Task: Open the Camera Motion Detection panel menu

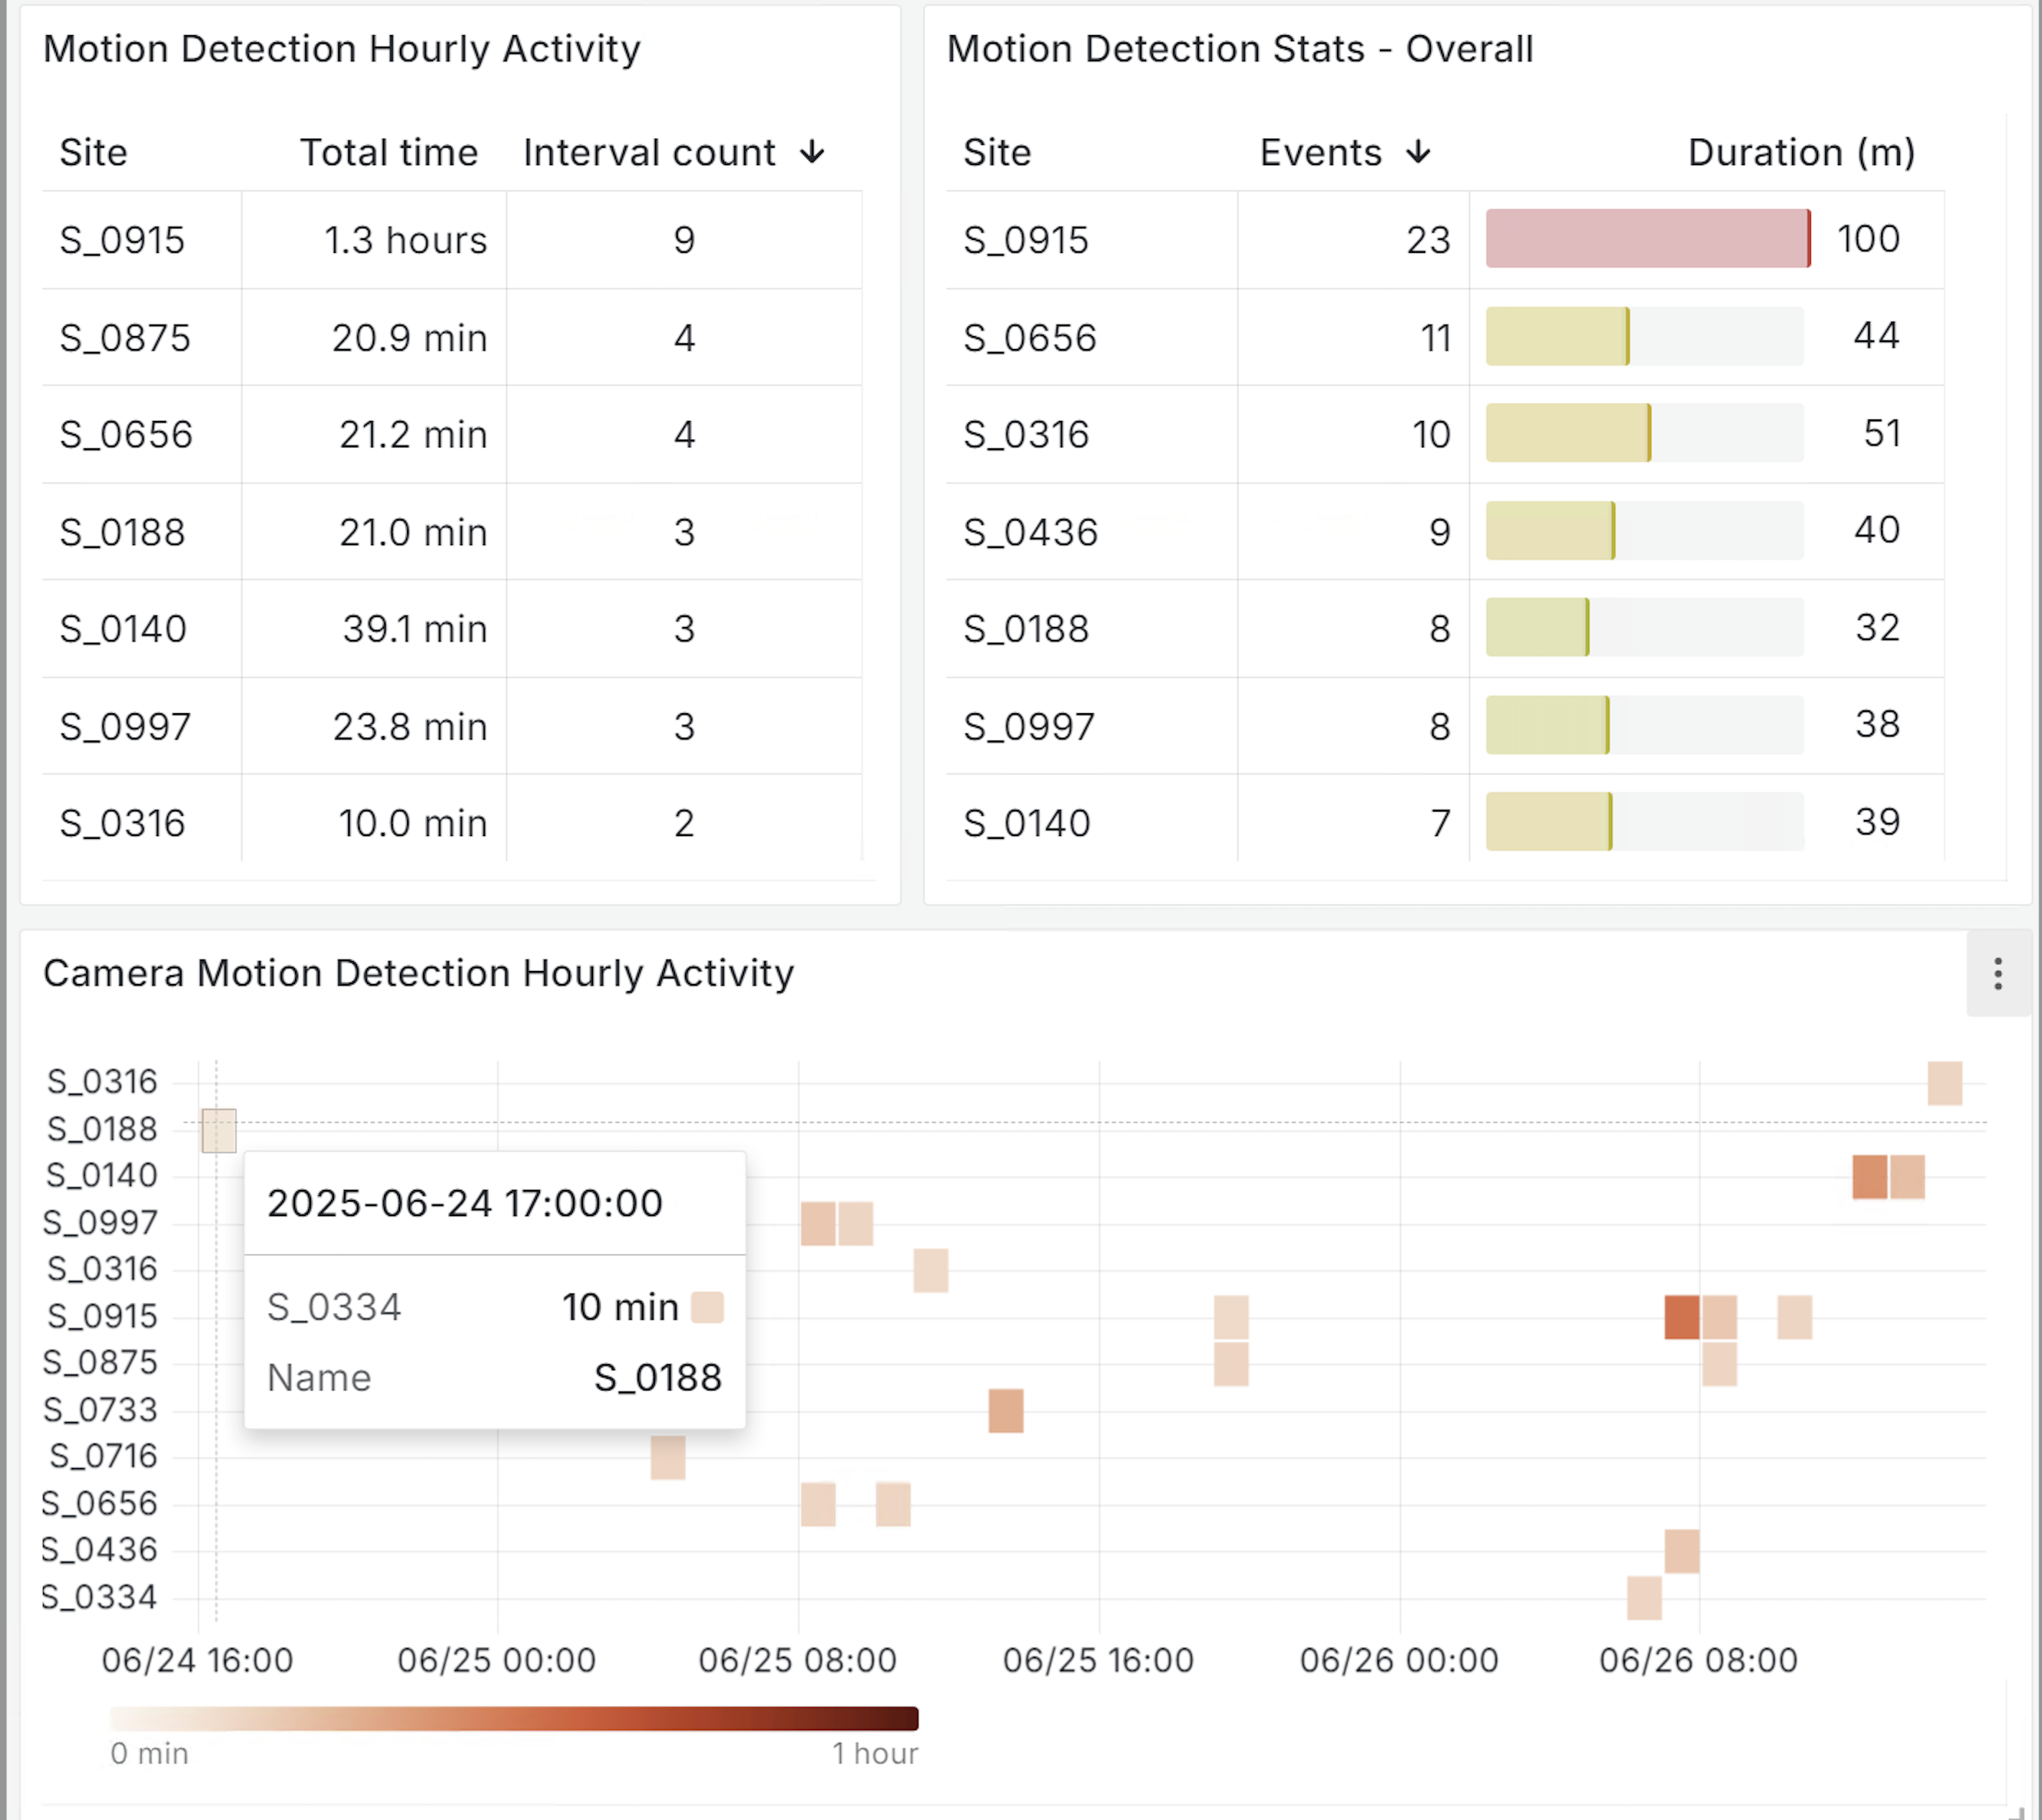Action: pos(1997,973)
